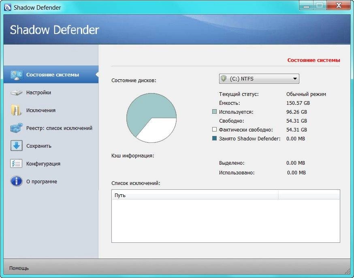Show О программе page
The height and width of the screenshot is (278, 354).
[51, 182]
